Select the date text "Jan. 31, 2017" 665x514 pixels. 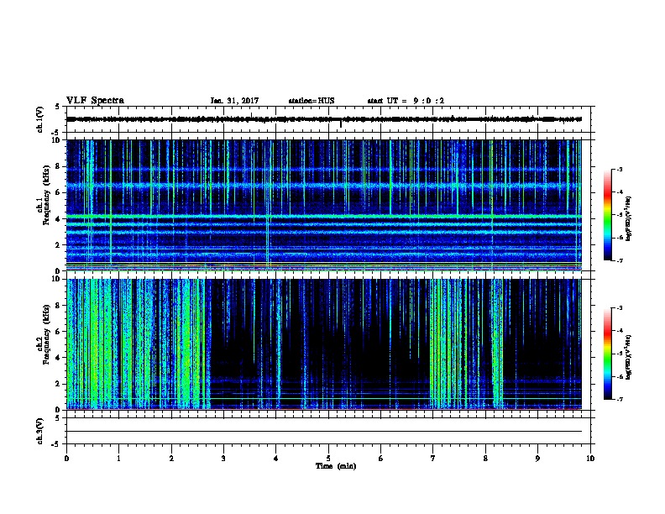[x=234, y=101]
